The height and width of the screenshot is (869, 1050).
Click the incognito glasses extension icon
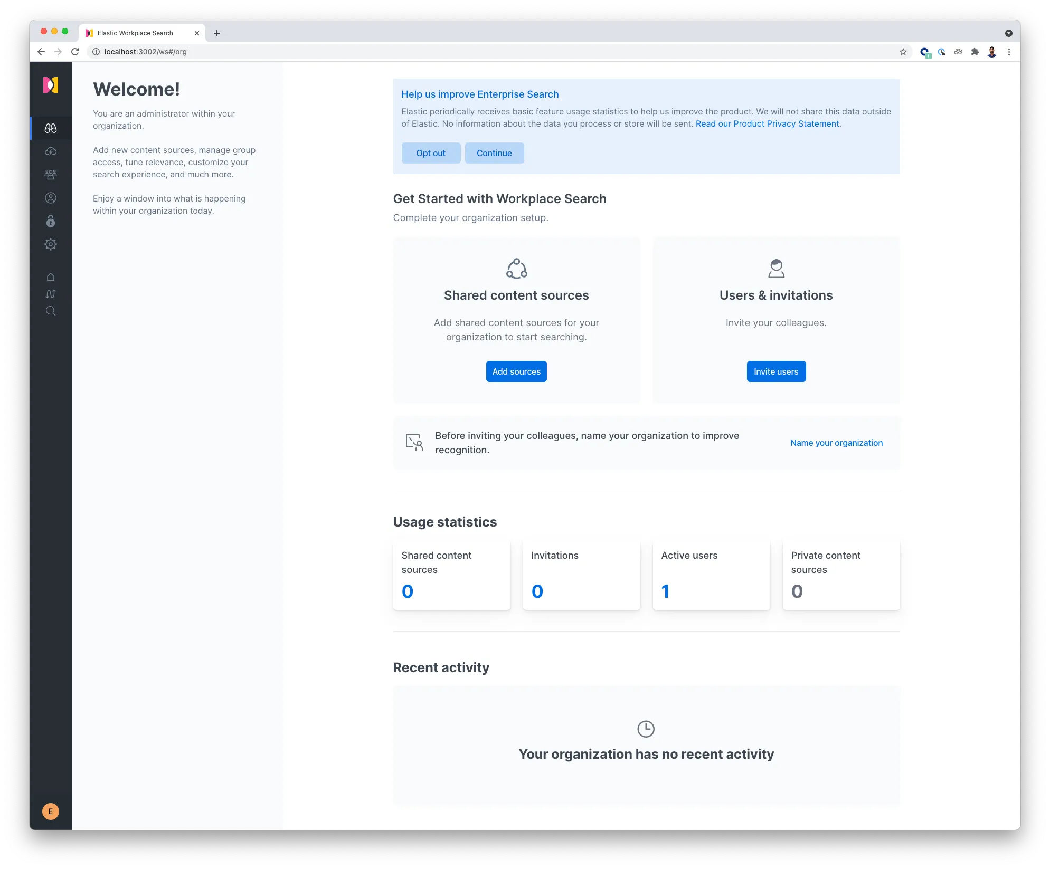958,52
